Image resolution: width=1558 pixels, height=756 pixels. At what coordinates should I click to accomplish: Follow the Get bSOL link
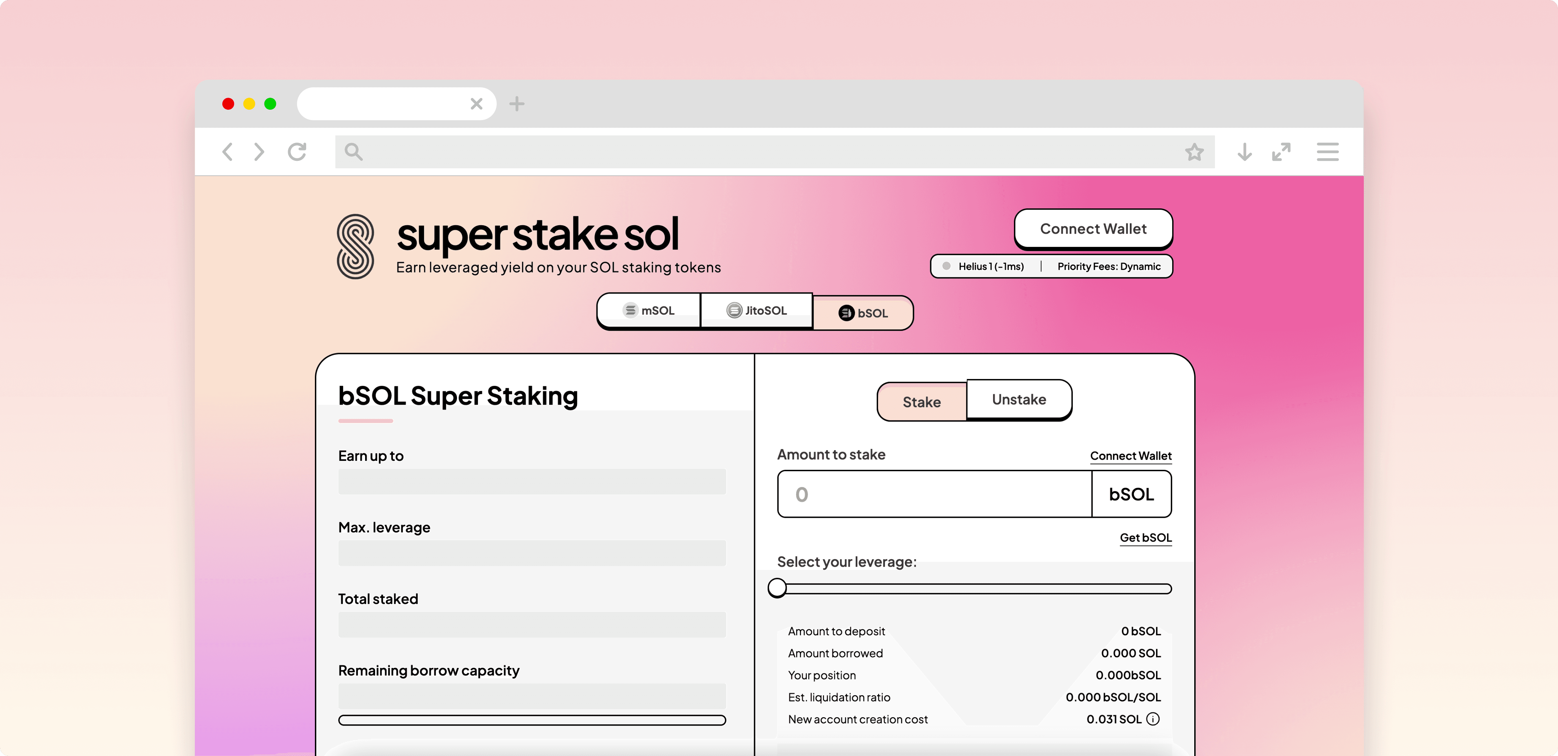1145,537
